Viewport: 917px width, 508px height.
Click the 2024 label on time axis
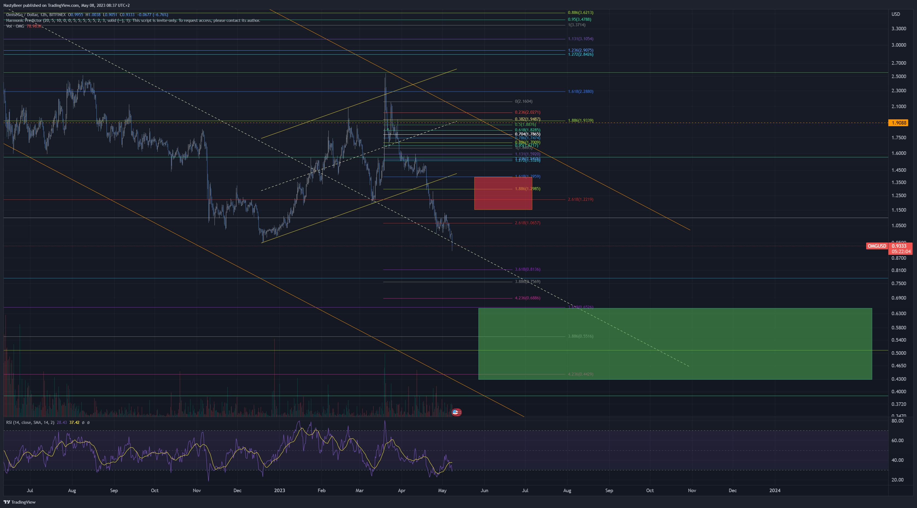775,491
